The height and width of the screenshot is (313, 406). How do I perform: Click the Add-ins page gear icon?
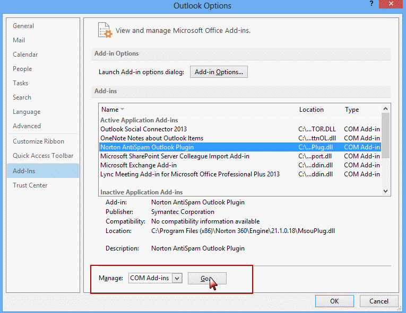(105, 30)
